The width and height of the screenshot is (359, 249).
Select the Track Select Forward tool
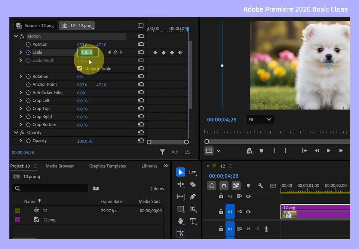[193, 172]
